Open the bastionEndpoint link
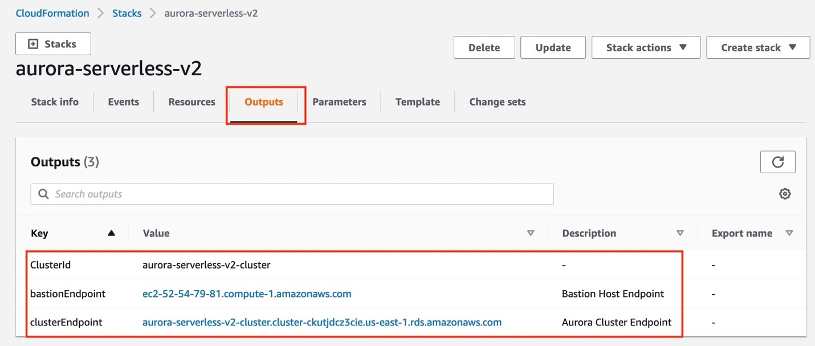The width and height of the screenshot is (815, 346). click(x=247, y=294)
